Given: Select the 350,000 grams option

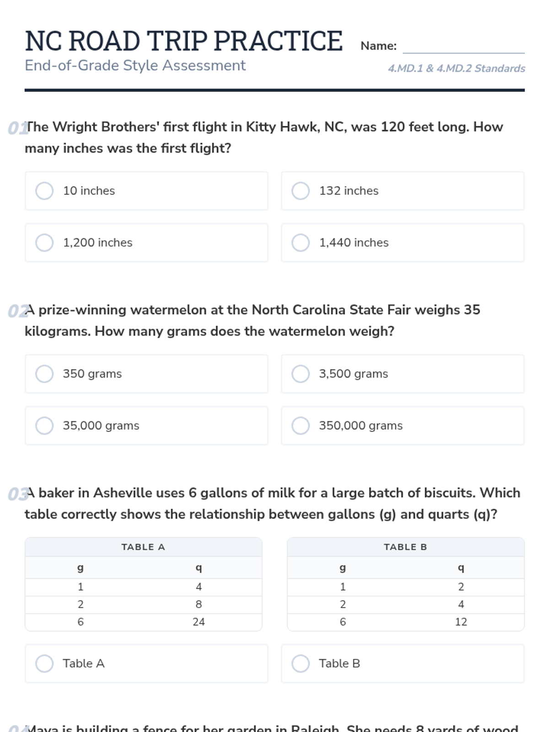Looking at the screenshot, I should [301, 425].
